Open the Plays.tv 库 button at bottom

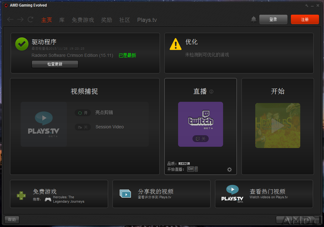pos(297,220)
